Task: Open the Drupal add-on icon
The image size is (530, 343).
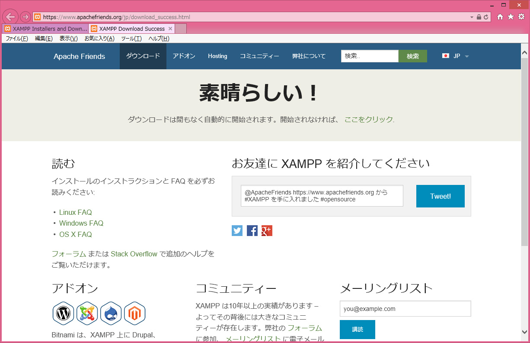Action: [x=111, y=314]
